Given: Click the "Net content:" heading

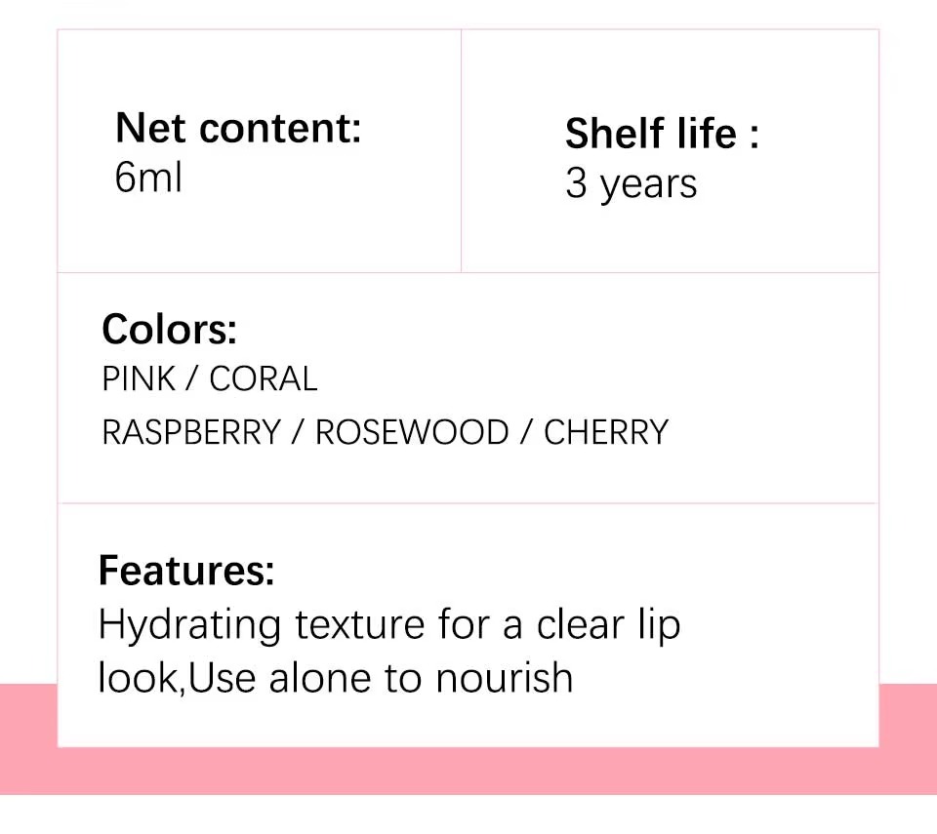Looking at the screenshot, I should 238,128.
